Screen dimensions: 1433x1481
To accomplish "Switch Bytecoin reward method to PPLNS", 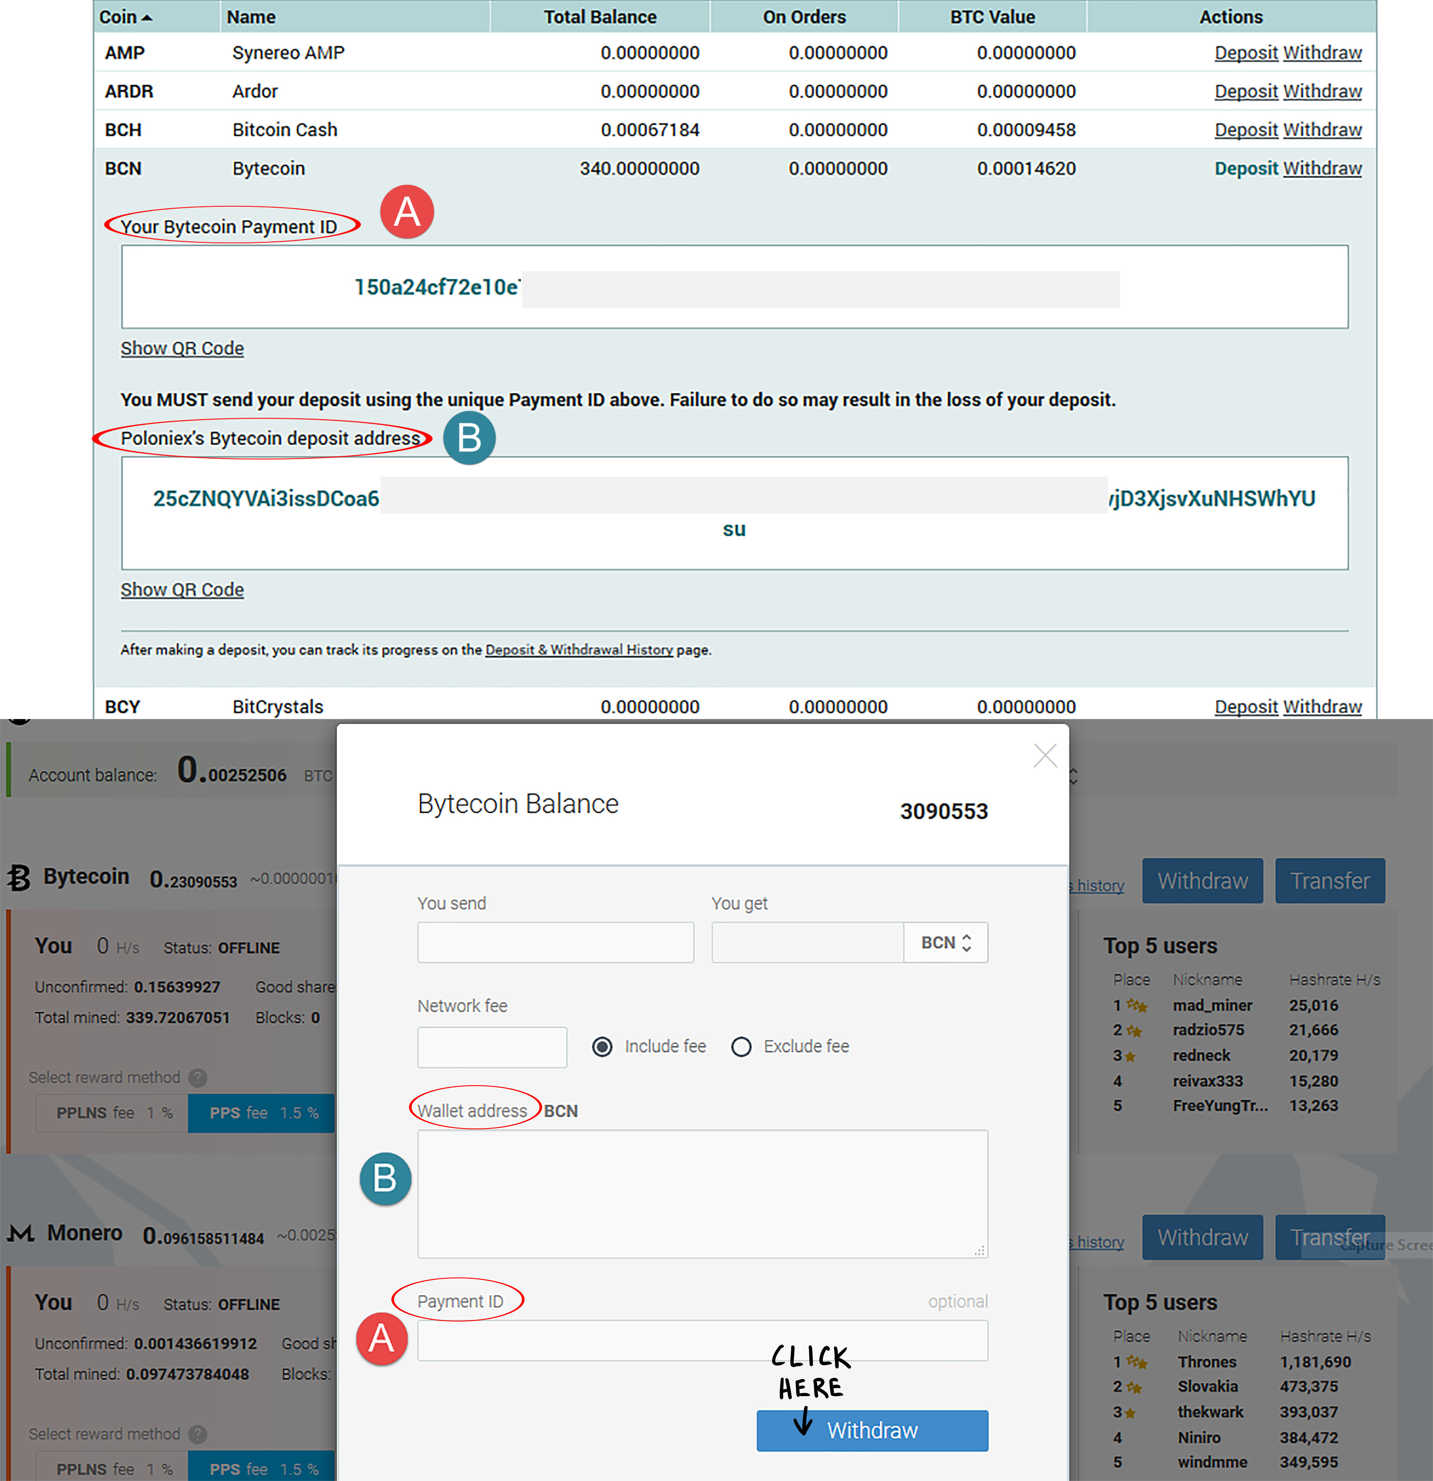I will (x=112, y=1113).
